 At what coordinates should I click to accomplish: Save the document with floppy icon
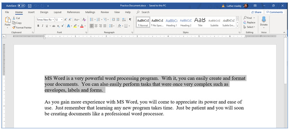(29, 6)
